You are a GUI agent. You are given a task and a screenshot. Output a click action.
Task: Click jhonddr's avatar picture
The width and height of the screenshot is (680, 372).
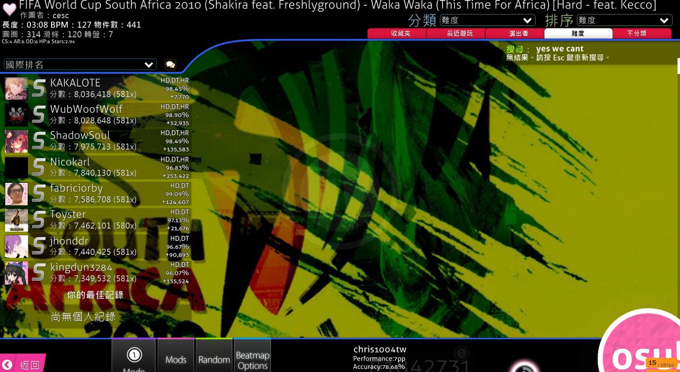pyautogui.click(x=16, y=247)
